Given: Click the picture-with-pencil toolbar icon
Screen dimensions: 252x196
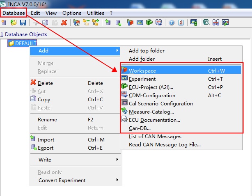Looking at the screenshot, I should [225, 23].
